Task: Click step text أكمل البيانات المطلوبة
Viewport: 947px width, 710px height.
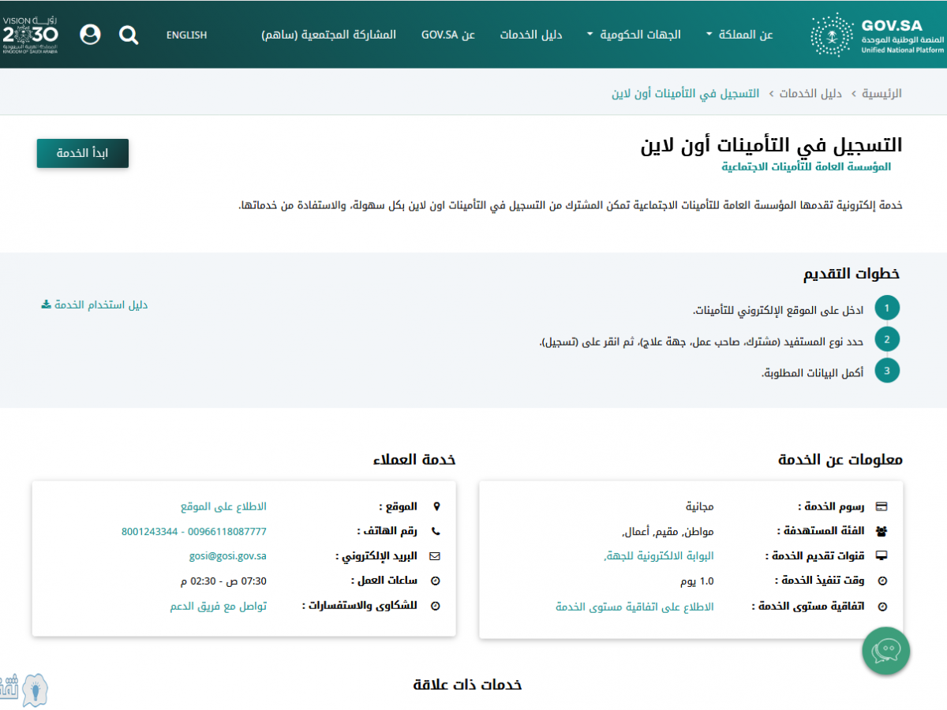Action: tap(812, 372)
